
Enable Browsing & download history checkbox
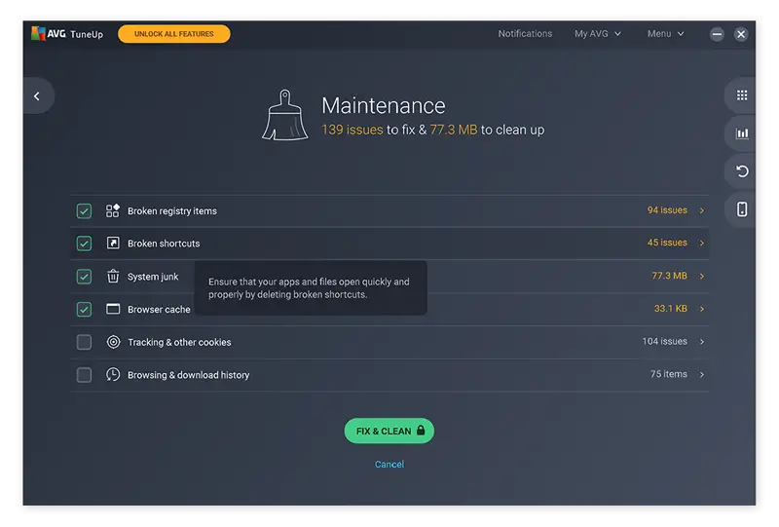tap(84, 375)
